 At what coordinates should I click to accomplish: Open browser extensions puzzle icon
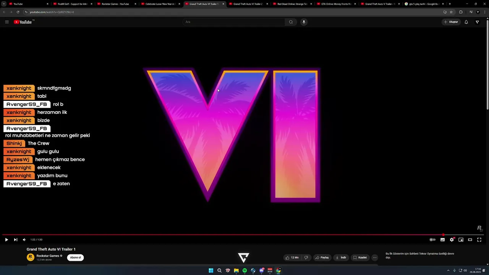[x=461, y=12]
